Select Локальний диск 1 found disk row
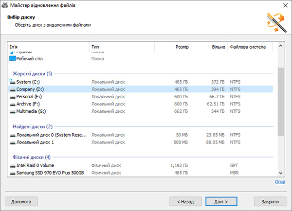The image size is (292, 211). (141, 142)
